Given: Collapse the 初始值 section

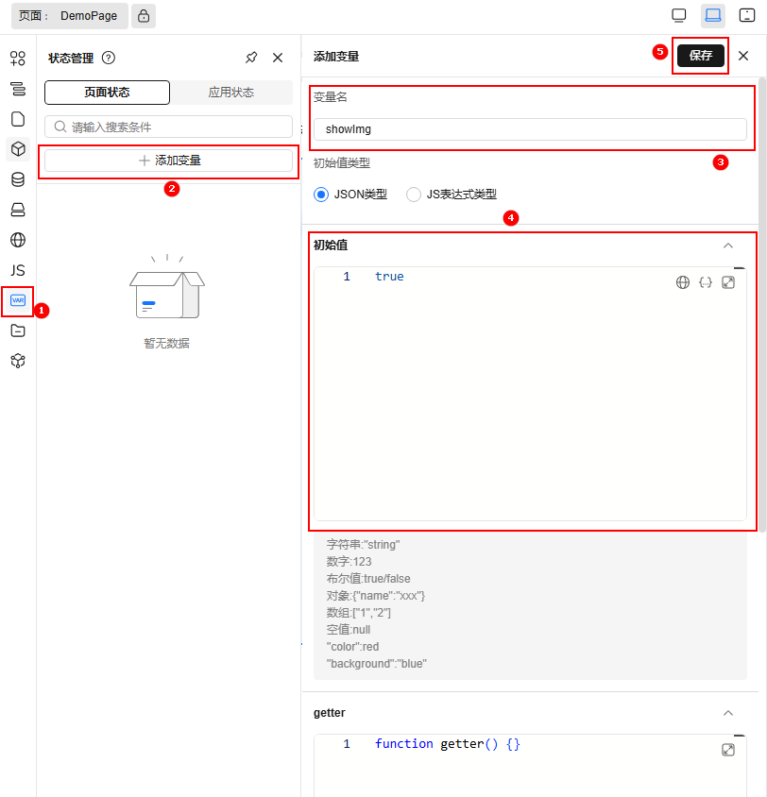Looking at the screenshot, I should [727, 246].
